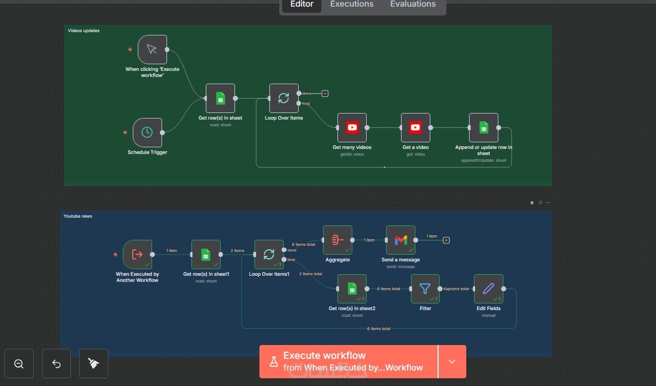Open the Filter funnel node
Image resolution: width=656 pixels, height=386 pixels.
(425, 289)
